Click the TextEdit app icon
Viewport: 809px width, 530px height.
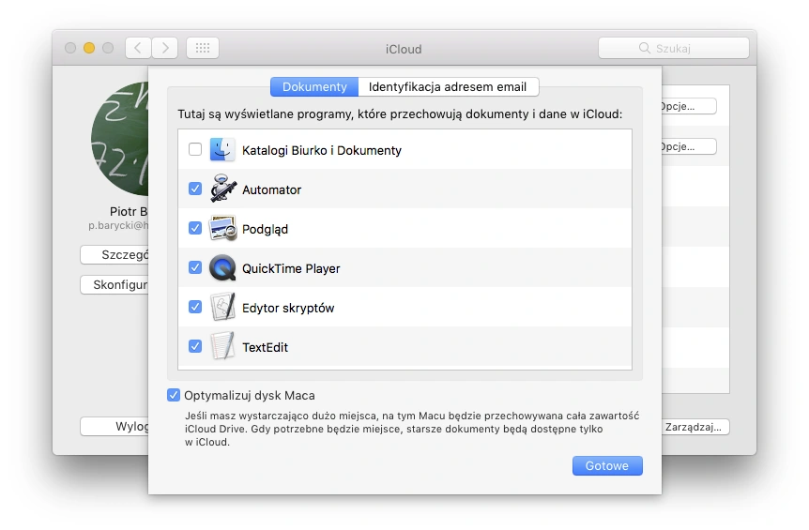coord(222,346)
